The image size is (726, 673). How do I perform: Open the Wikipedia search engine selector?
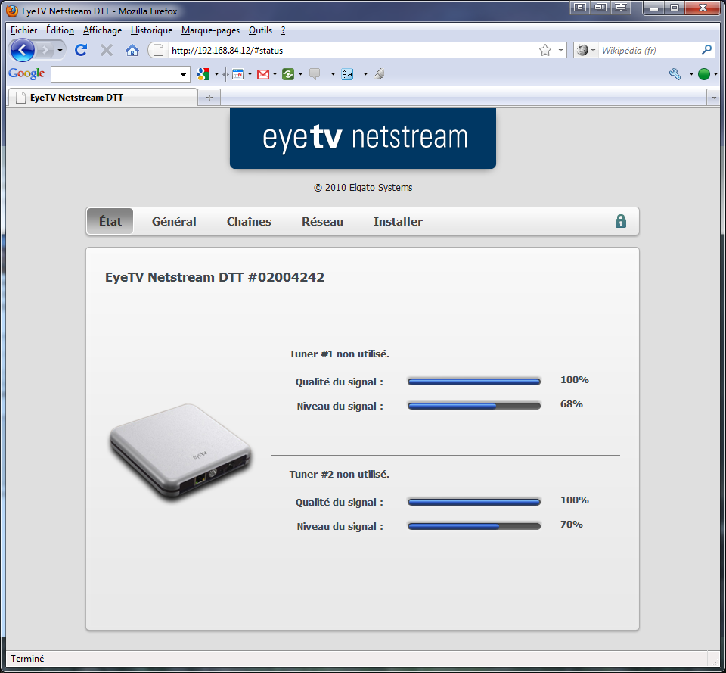tap(586, 50)
